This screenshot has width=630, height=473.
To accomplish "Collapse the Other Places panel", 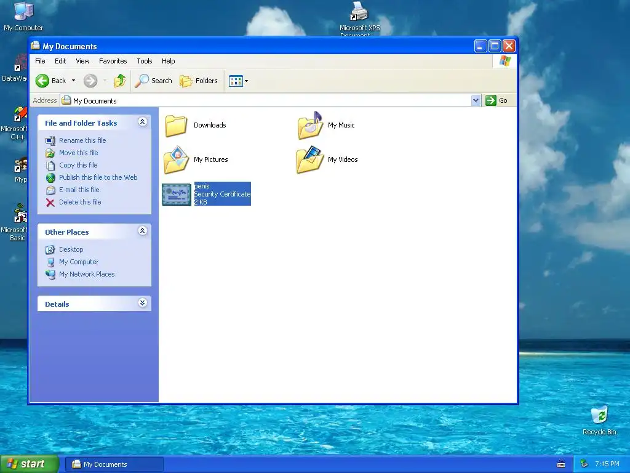I will [x=142, y=231].
